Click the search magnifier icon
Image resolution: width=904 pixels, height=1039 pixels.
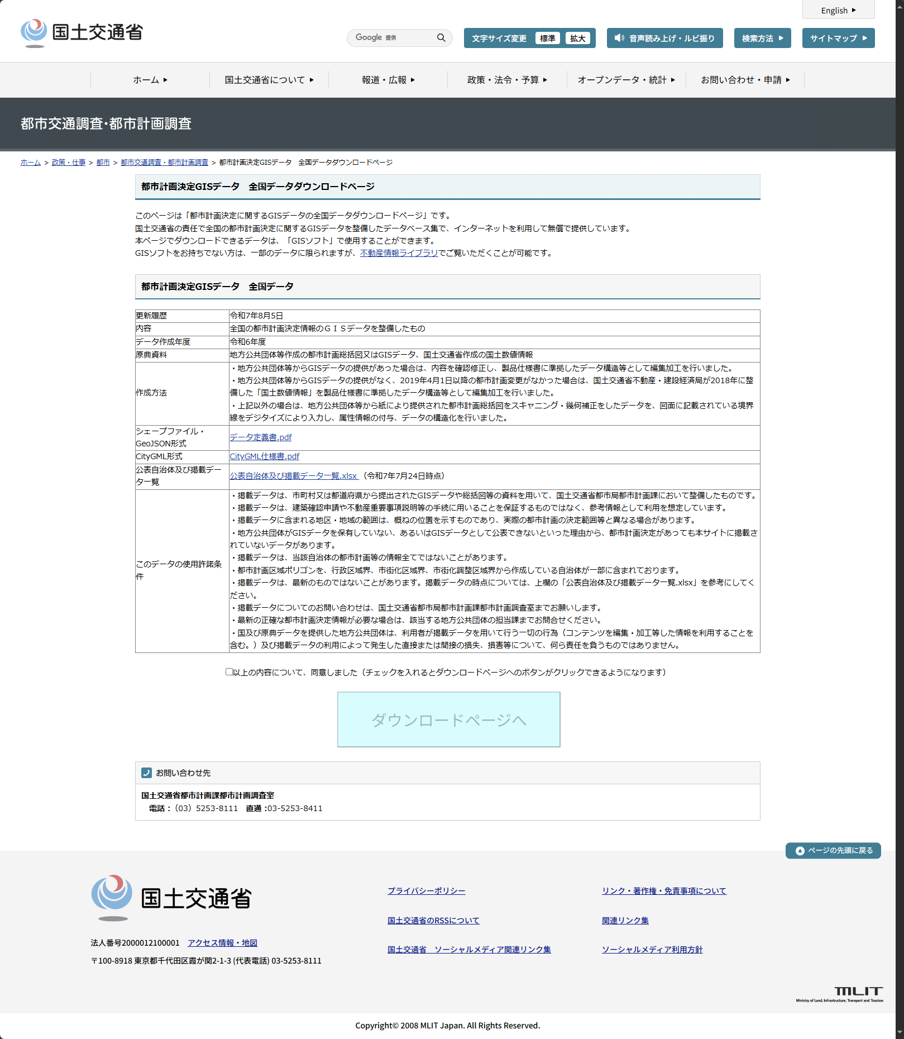441,38
